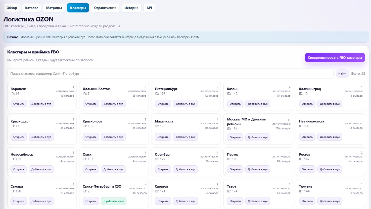Add Москва, МО cluster to the pool

[x=258, y=137]
